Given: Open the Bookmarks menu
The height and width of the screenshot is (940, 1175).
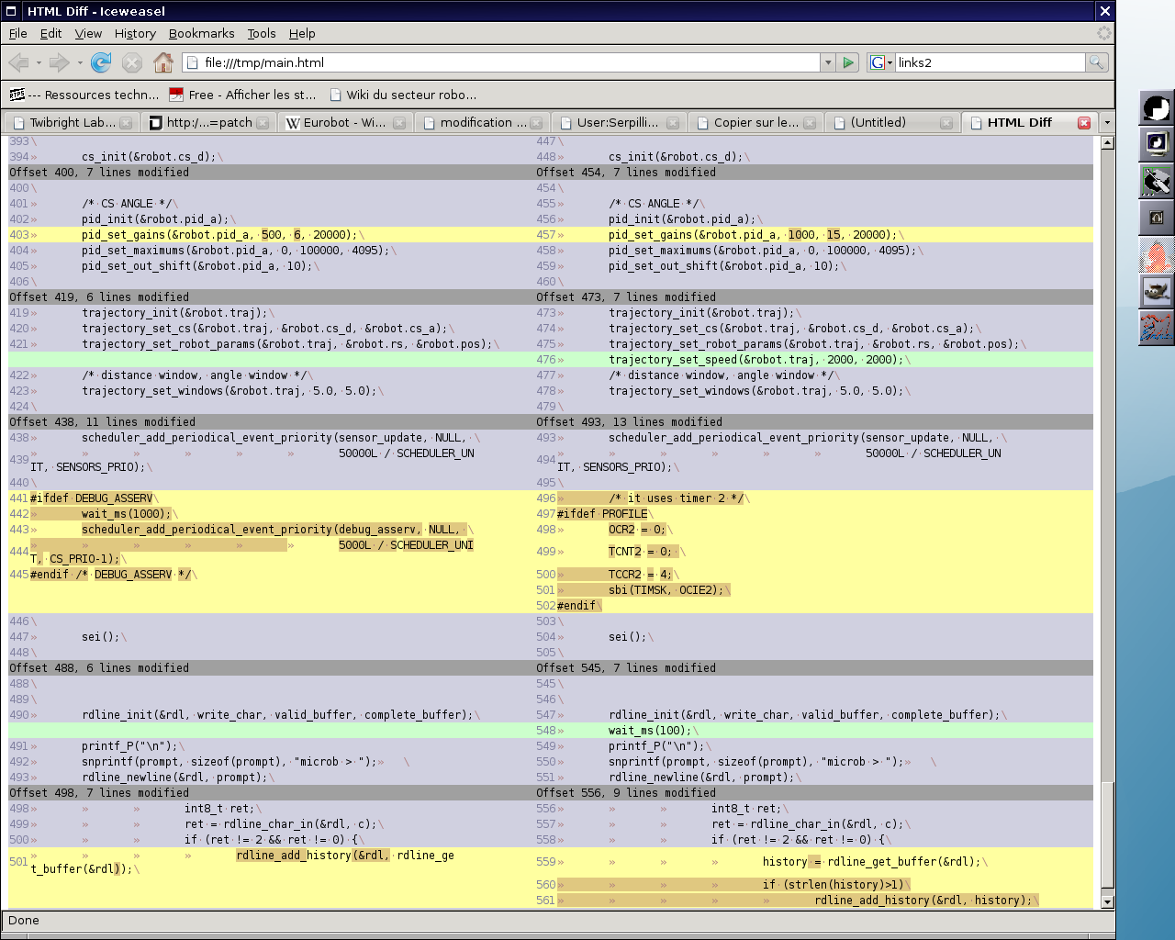Looking at the screenshot, I should pos(201,33).
